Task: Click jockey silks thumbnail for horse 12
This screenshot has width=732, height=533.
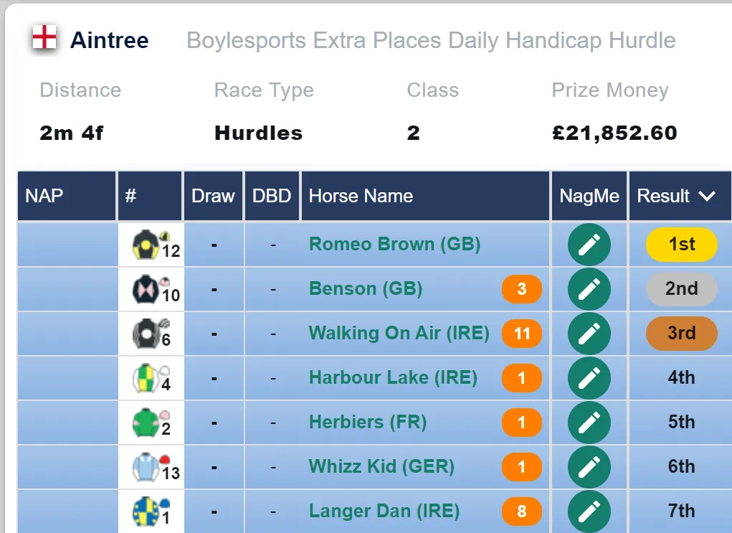Action: point(146,245)
